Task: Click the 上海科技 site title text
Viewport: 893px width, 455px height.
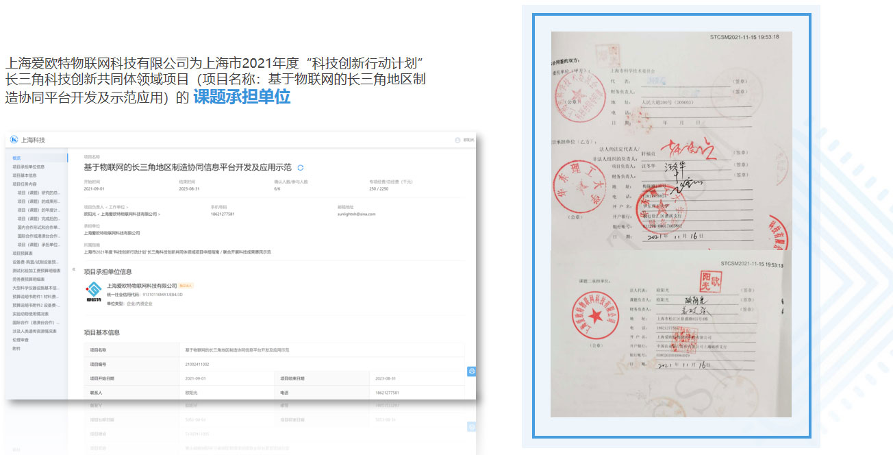Action: pos(33,140)
